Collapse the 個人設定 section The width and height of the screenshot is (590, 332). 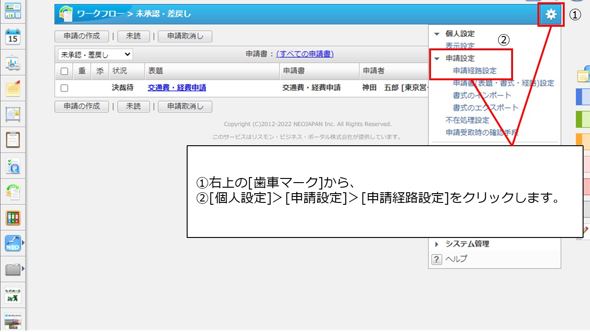coord(437,34)
